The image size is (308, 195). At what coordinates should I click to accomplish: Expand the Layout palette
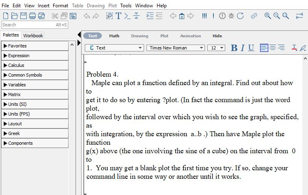pyautogui.click(x=35, y=124)
